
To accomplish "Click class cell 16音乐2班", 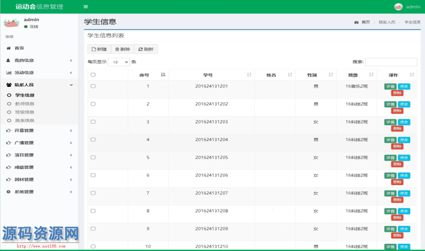I will coord(357,86).
